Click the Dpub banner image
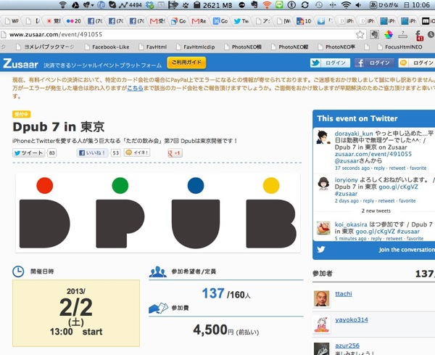Image resolution: width=435 pixels, height=355 pixels. tap(158, 213)
